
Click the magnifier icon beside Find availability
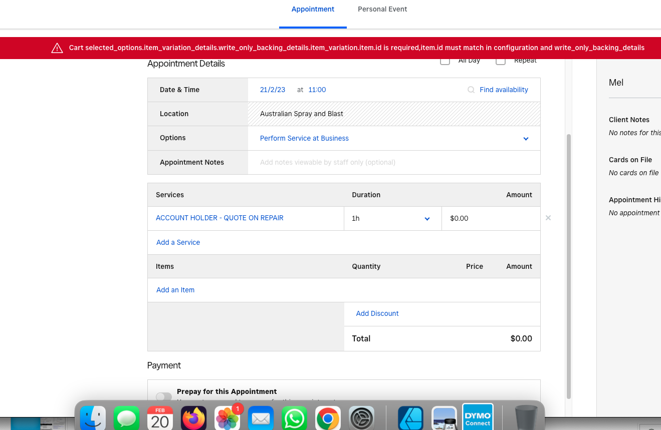pos(471,90)
